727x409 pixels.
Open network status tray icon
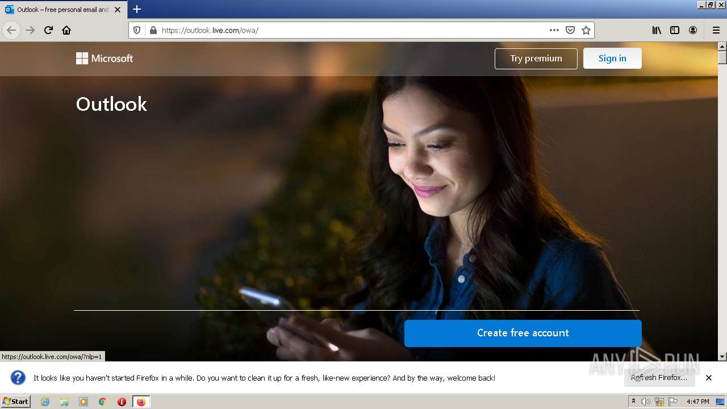[659, 402]
